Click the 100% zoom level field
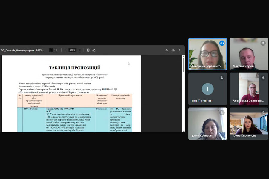Viewport: 269px width, 179px height. click(72, 50)
